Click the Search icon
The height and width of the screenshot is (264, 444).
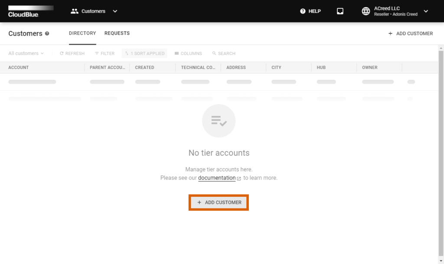click(x=224, y=53)
